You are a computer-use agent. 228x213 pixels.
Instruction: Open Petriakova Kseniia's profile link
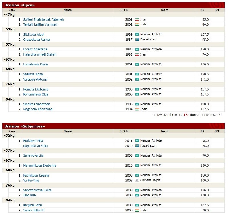(36, 175)
